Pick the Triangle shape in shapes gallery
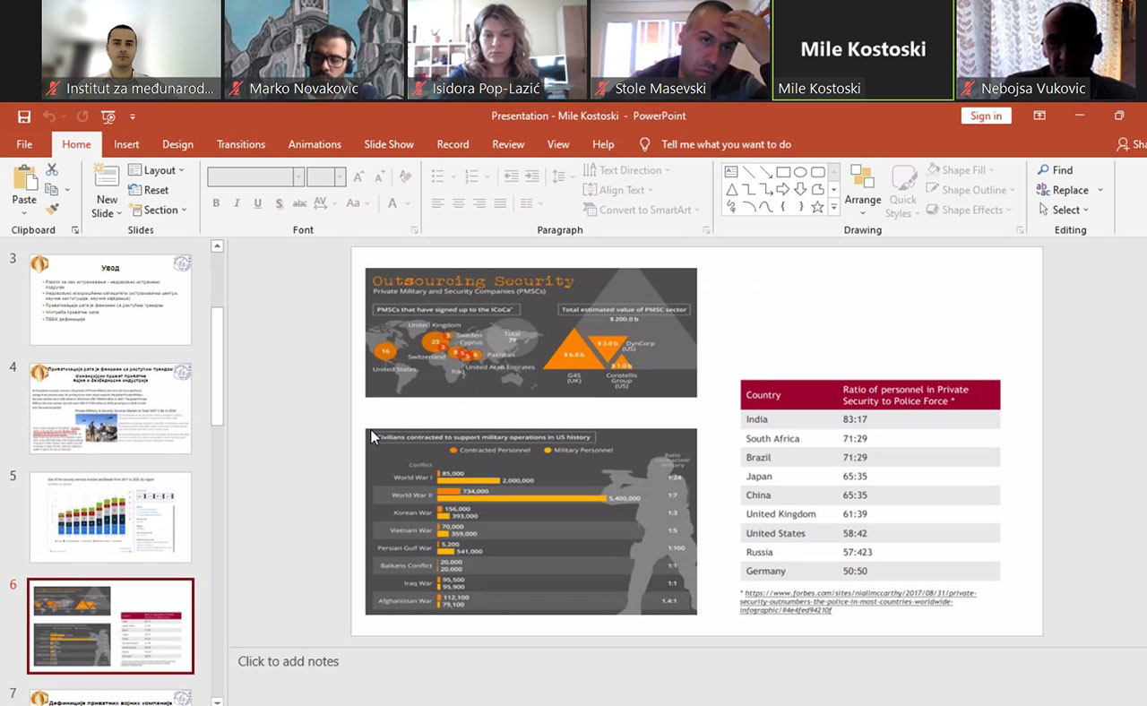Image resolution: width=1147 pixels, height=706 pixels. [x=731, y=189]
